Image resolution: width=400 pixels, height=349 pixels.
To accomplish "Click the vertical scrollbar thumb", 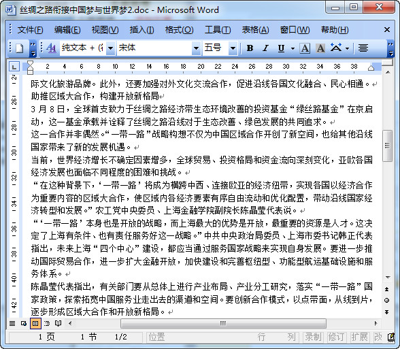I will click(x=388, y=146).
